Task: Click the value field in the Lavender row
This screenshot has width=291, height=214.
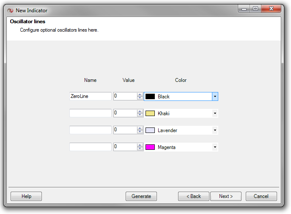Action: (x=125, y=130)
